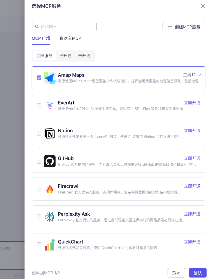
Task: Switch to the 自定义MCP tab
Action: click(70, 38)
